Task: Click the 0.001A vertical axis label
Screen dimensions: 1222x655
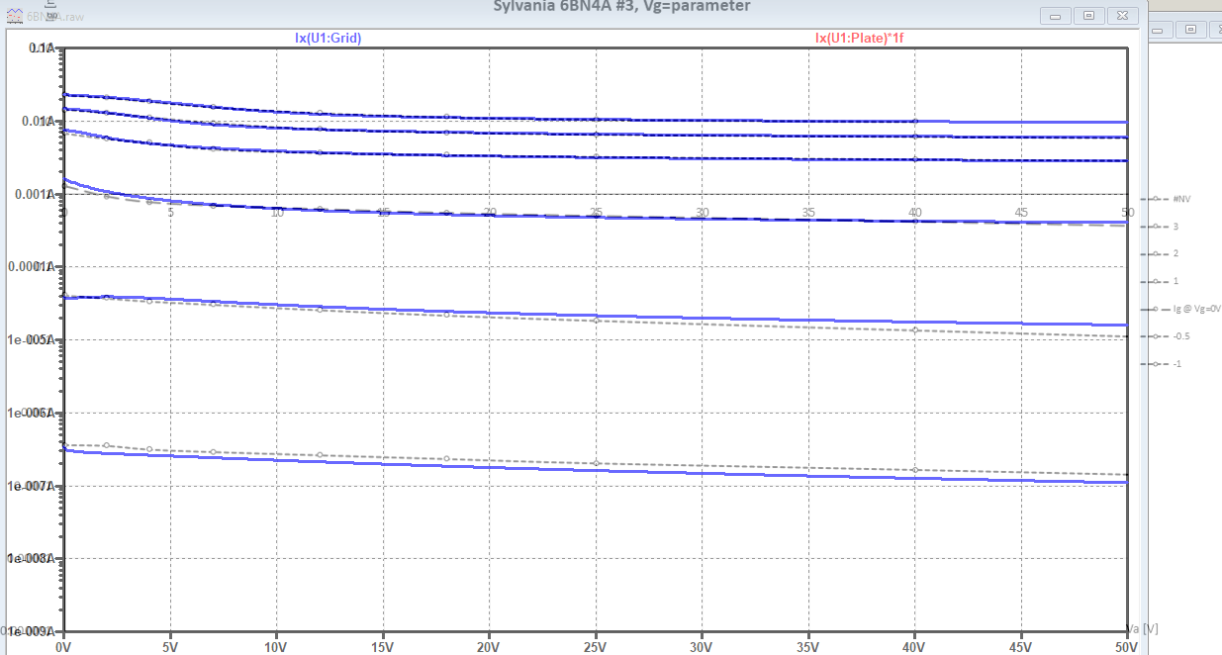Action: pyautogui.click(x=37, y=194)
